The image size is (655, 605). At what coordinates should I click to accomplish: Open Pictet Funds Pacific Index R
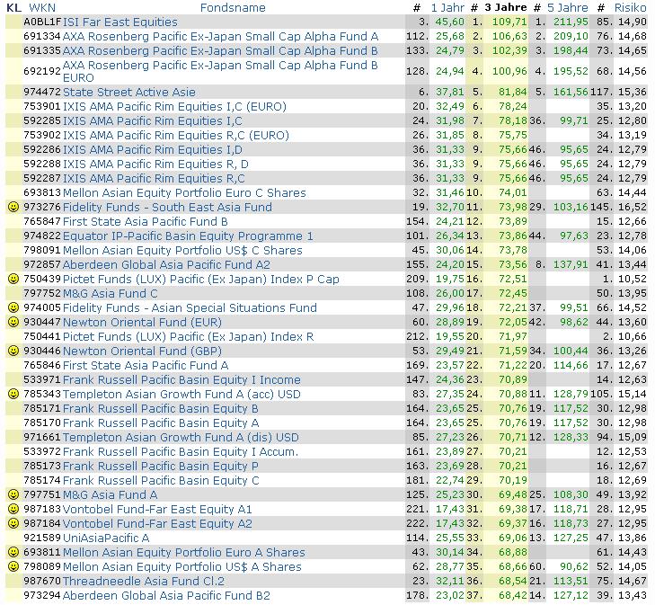(x=188, y=336)
